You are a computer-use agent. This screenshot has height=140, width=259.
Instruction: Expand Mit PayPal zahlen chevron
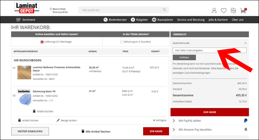tap(174, 121)
